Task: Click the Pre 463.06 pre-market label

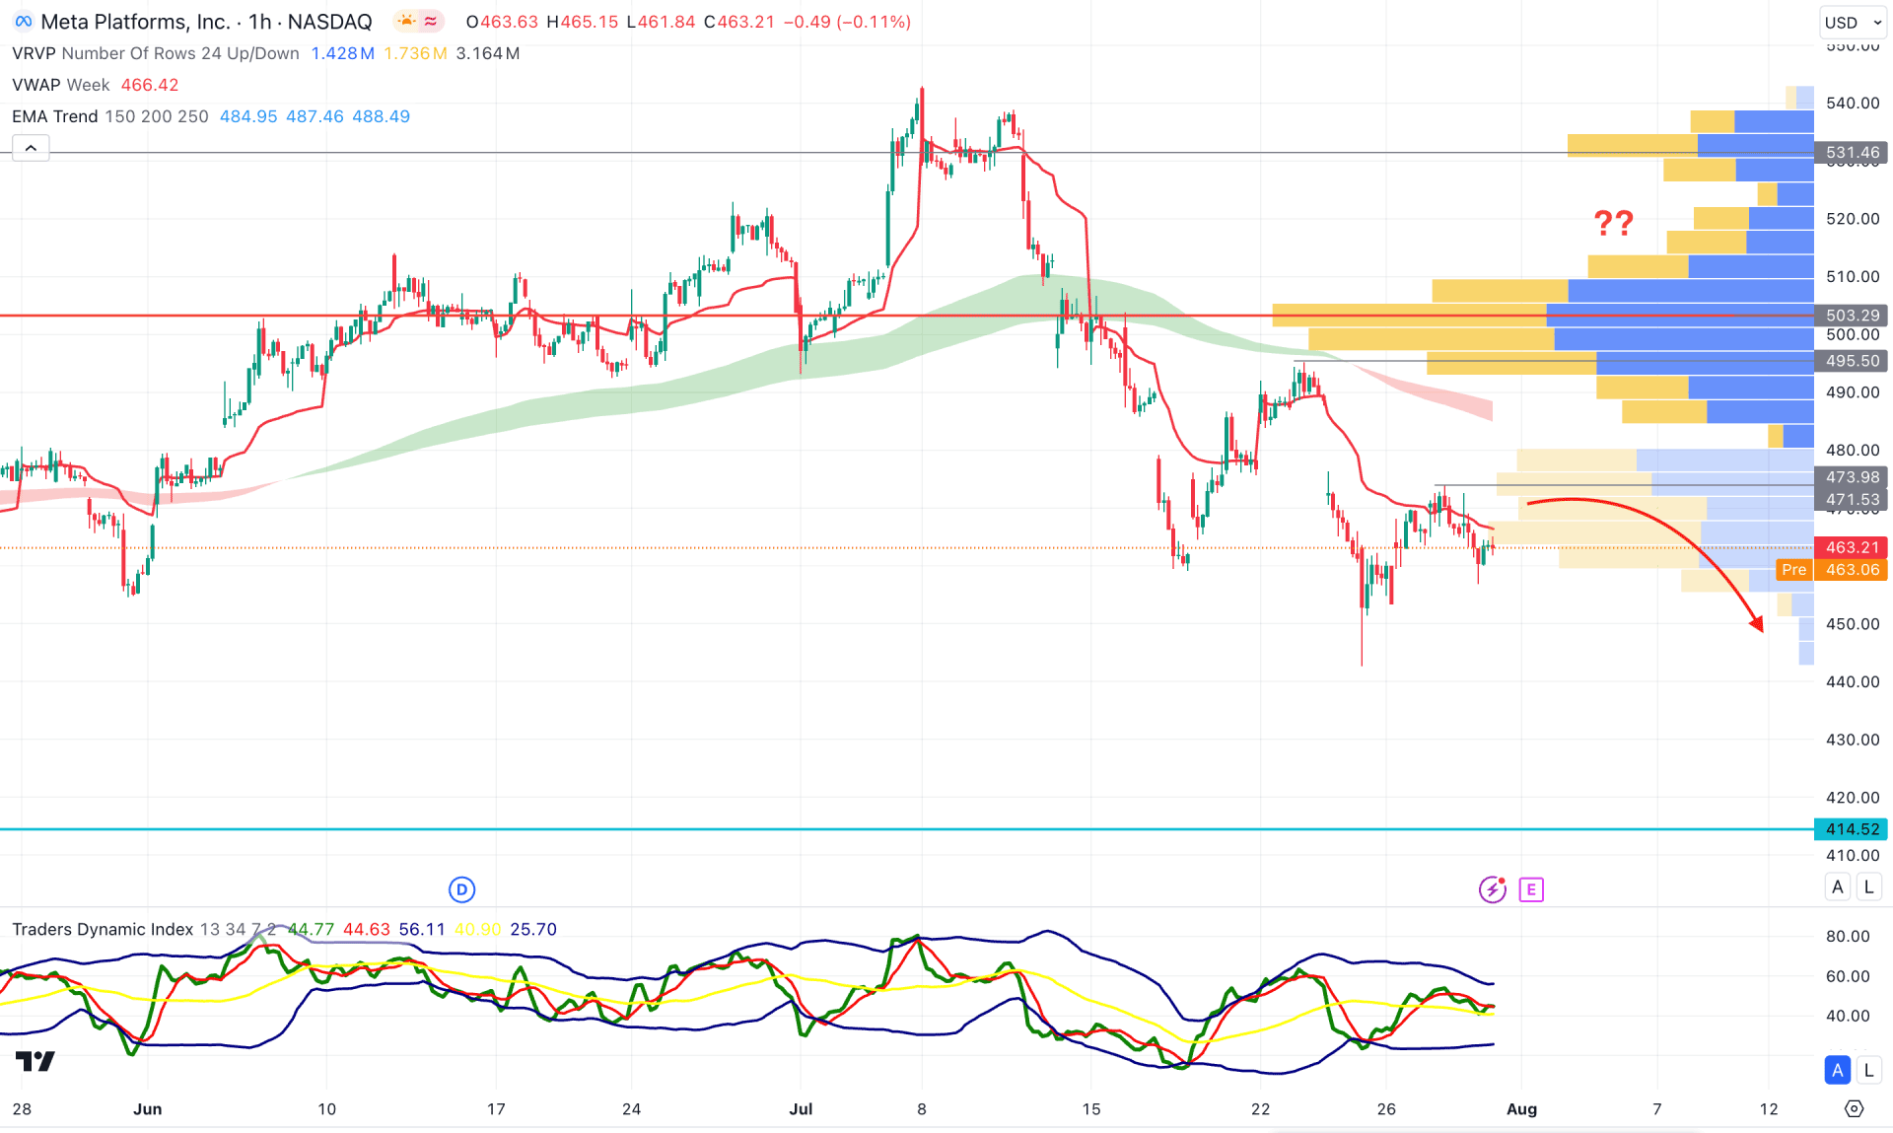Action: click(x=1832, y=570)
